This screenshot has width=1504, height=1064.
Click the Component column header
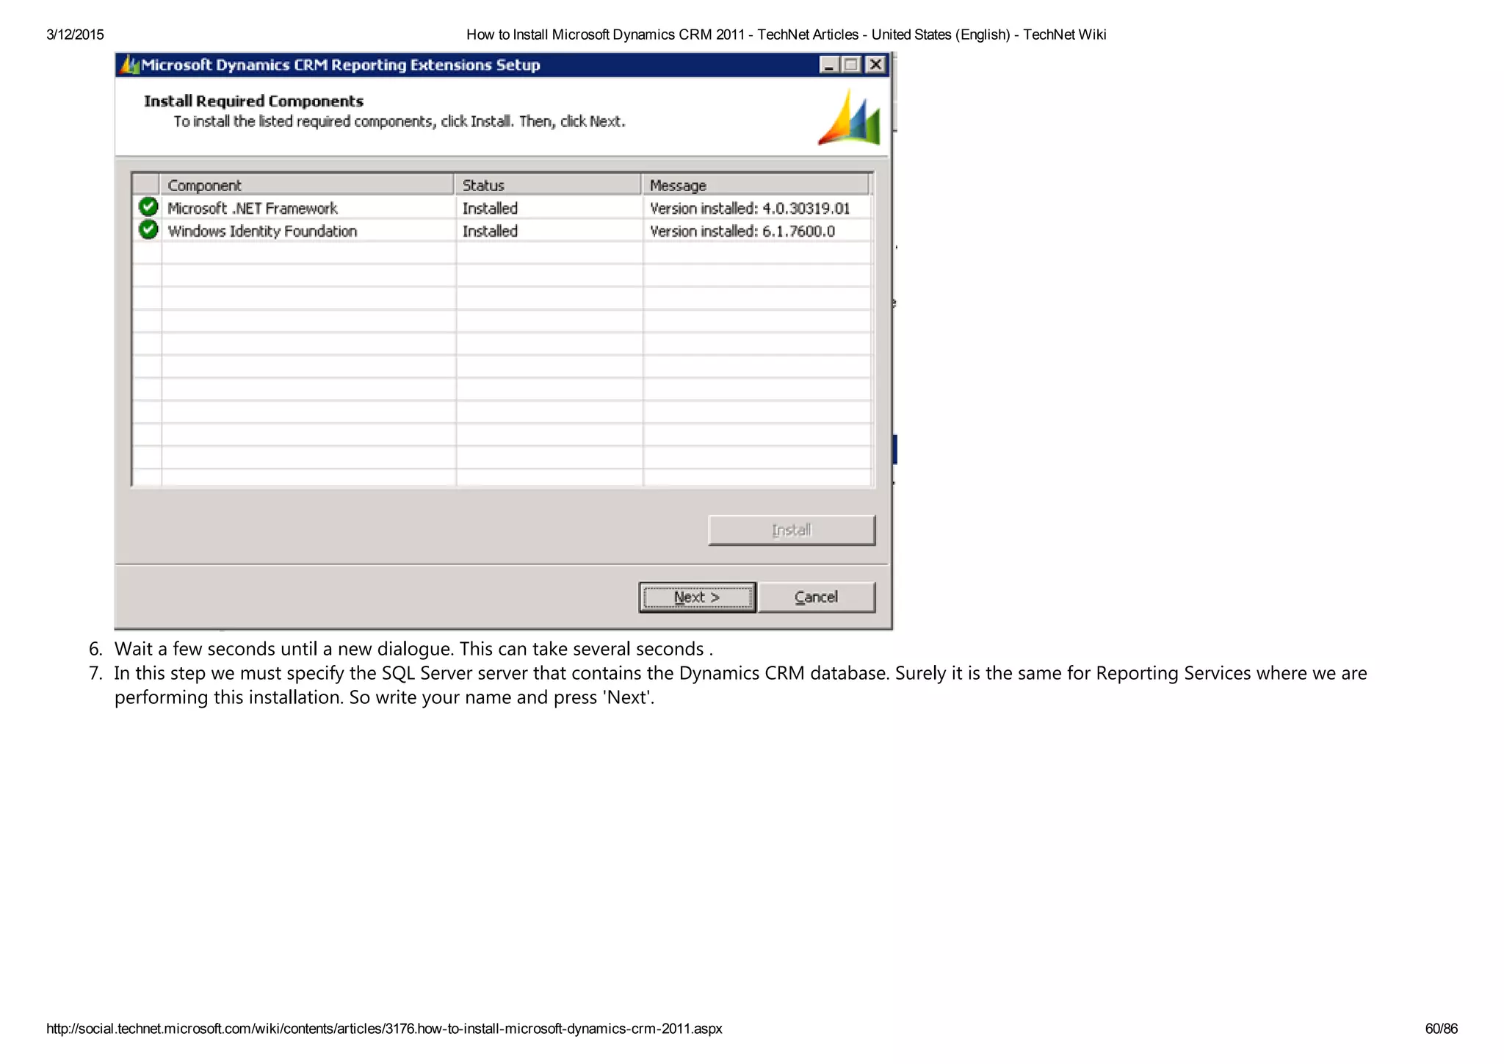307,185
